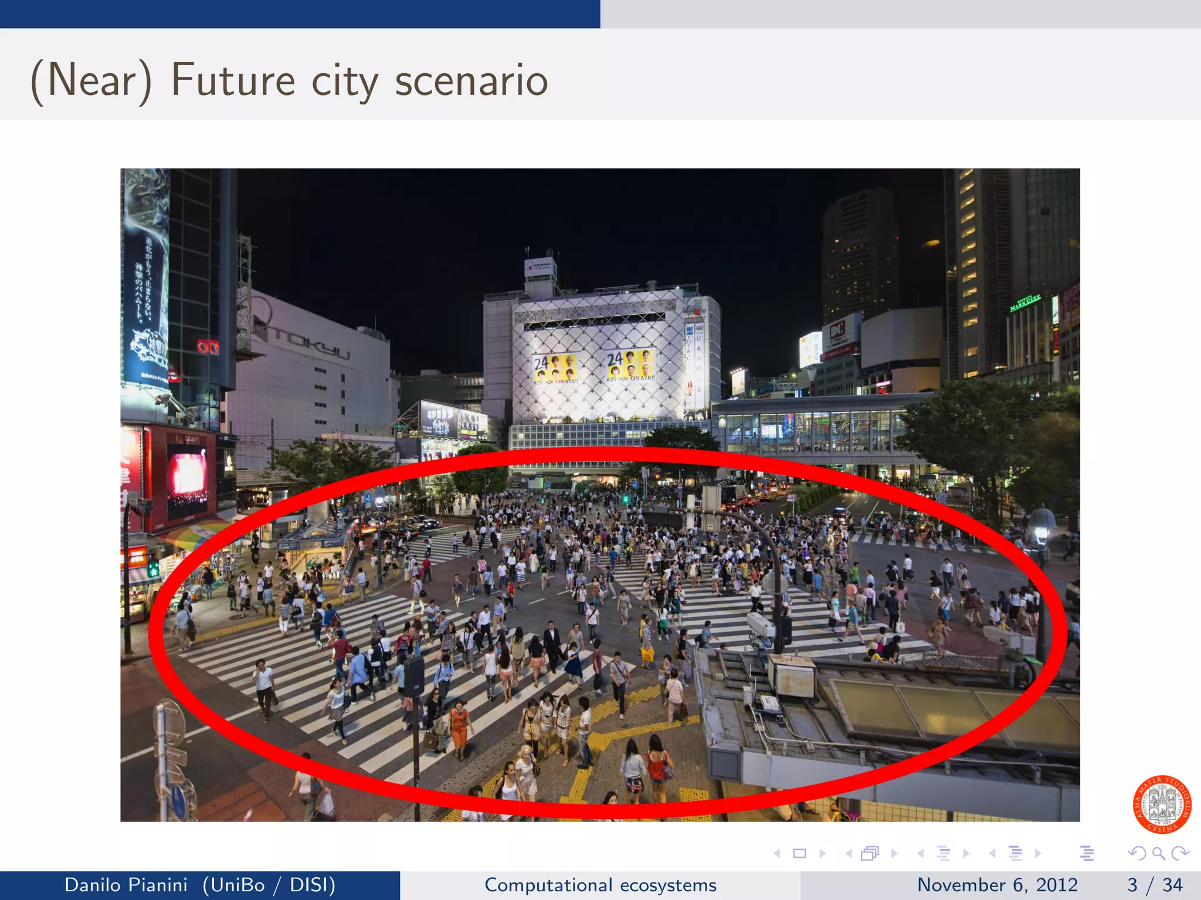Click the dark blue progress bar at top

pyautogui.click(x=300, y=13)
